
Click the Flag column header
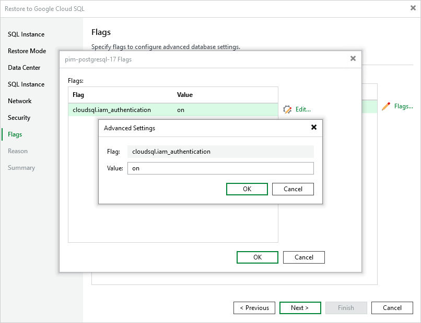click(78, 95)
